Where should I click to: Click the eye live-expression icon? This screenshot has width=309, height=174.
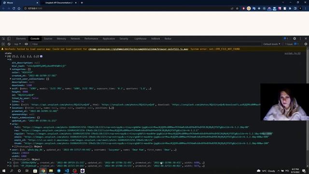click(x=26, y=44)
